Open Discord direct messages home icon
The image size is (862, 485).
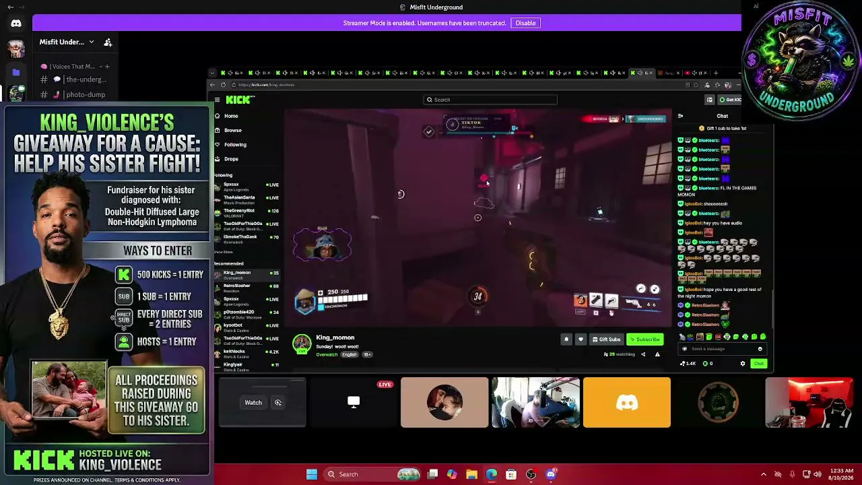pos(16,24)
